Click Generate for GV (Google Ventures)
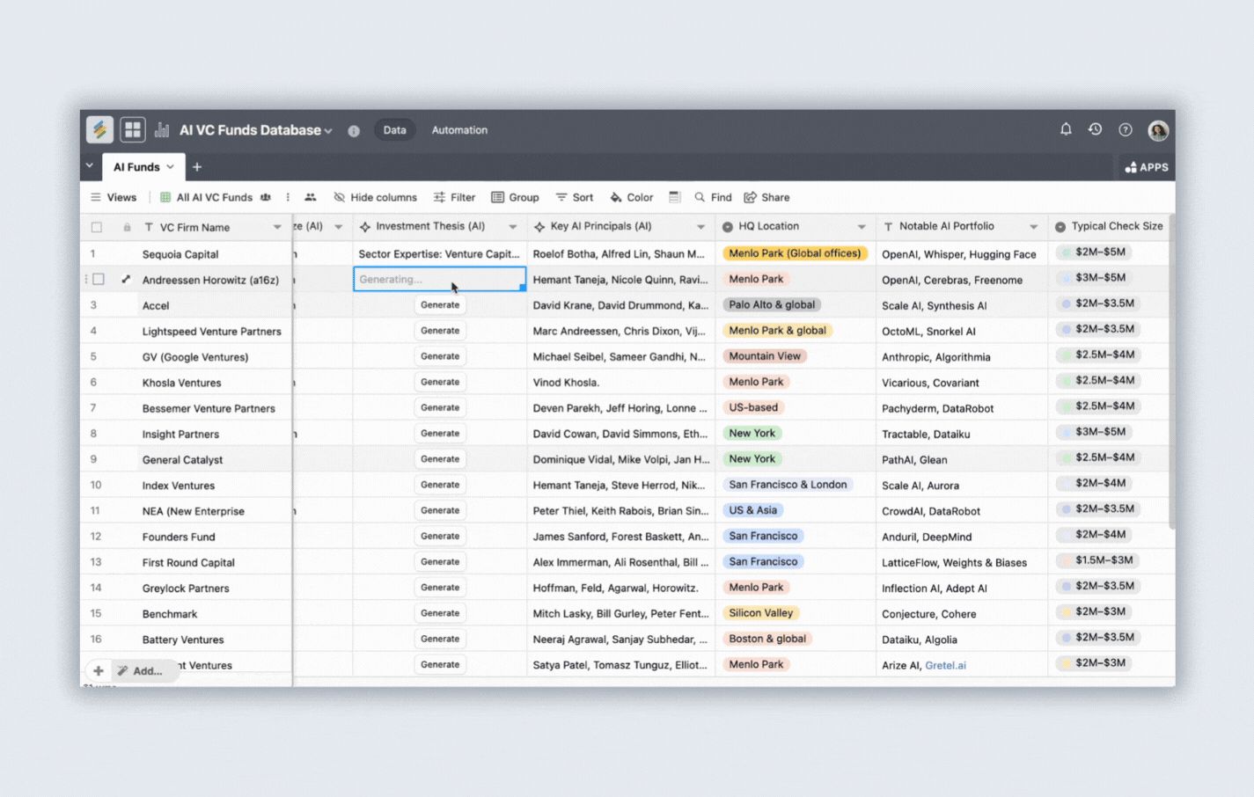 [x=440, y=356]
